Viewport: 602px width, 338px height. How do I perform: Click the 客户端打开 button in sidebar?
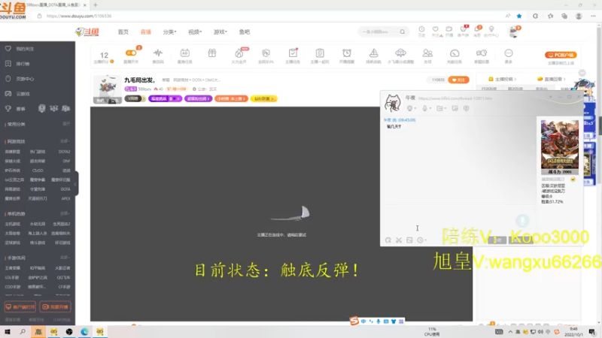click(20, 307)
